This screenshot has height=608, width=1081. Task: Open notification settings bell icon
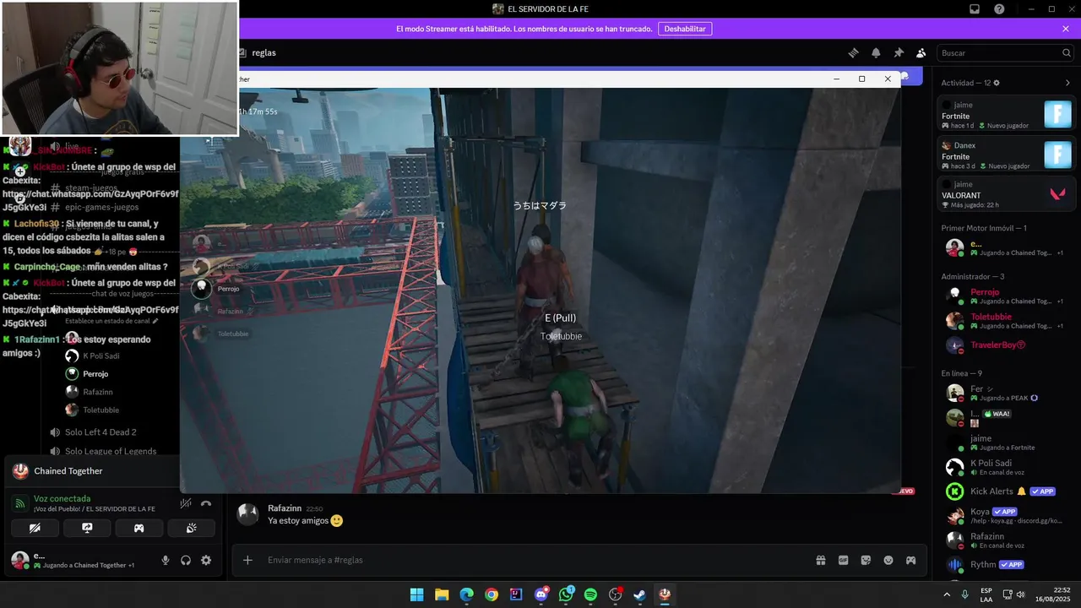(876, 52)
